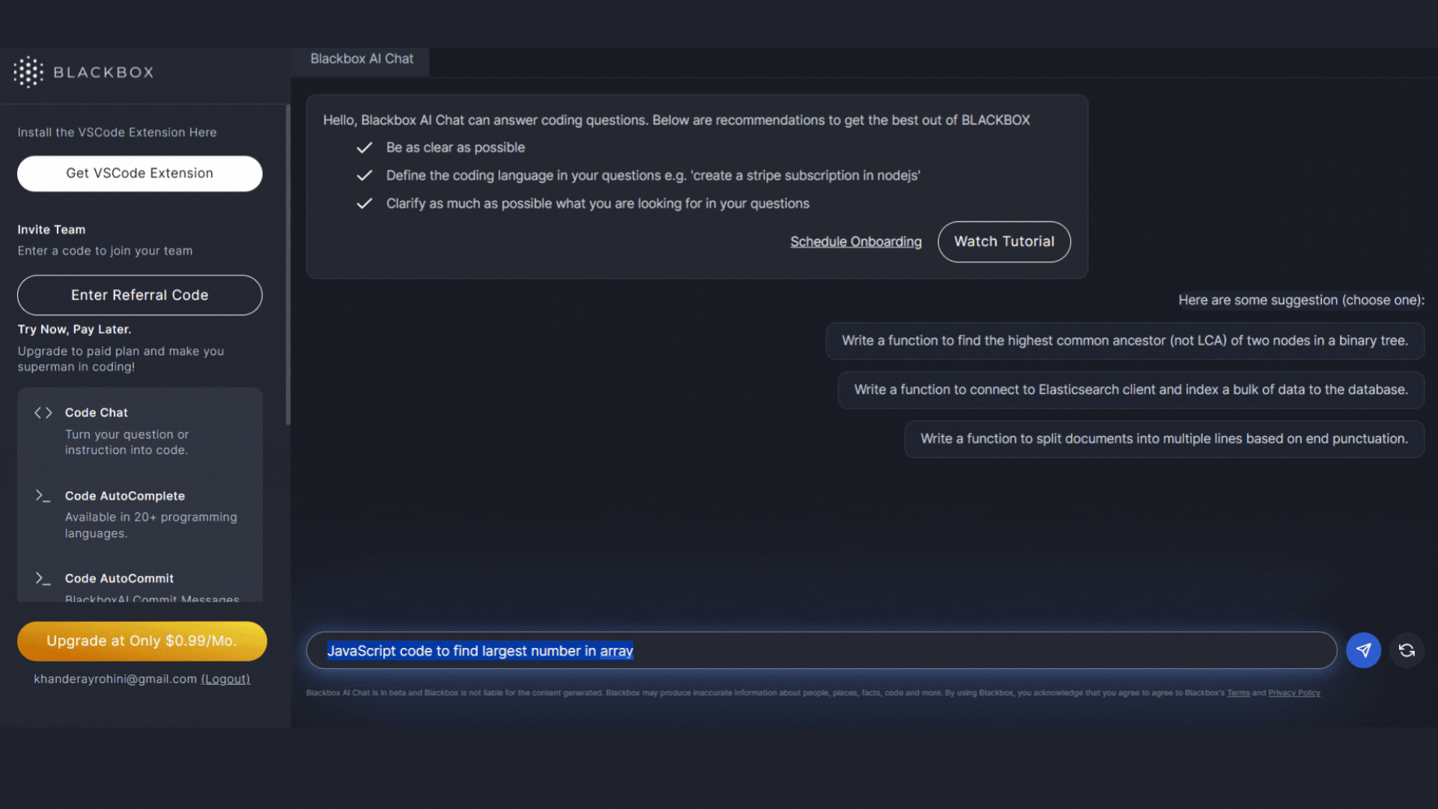Click Enter Referral Code button

(x=140, y=295)
